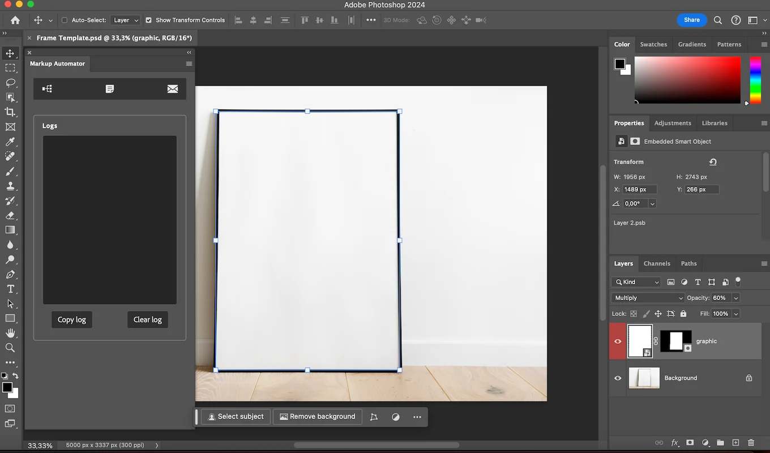Toggle the layer filter on/off switch

pyautogui.click(x=738, y=281)
